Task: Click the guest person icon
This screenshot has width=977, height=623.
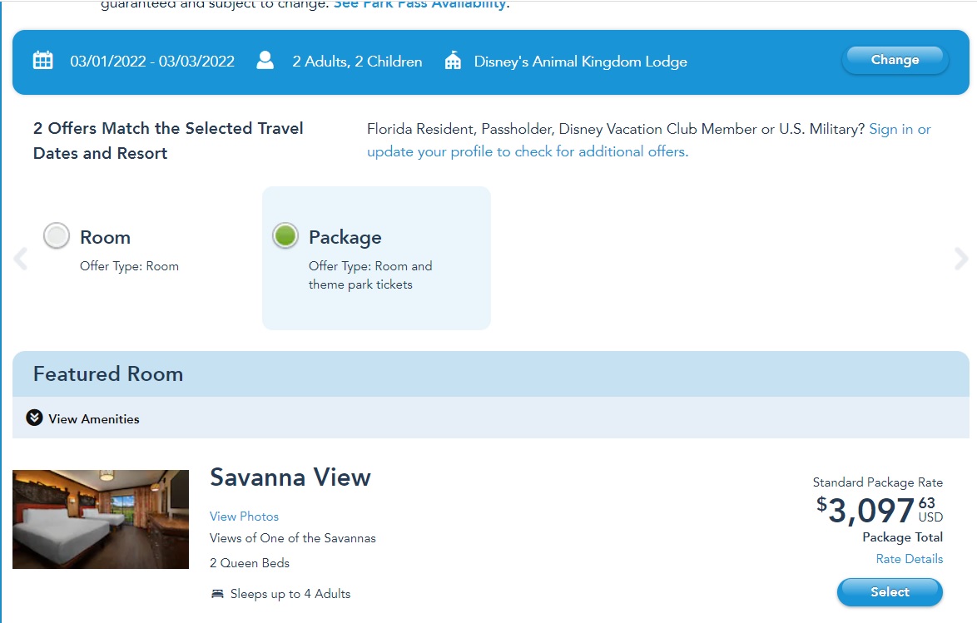Action: pos(265,61)
